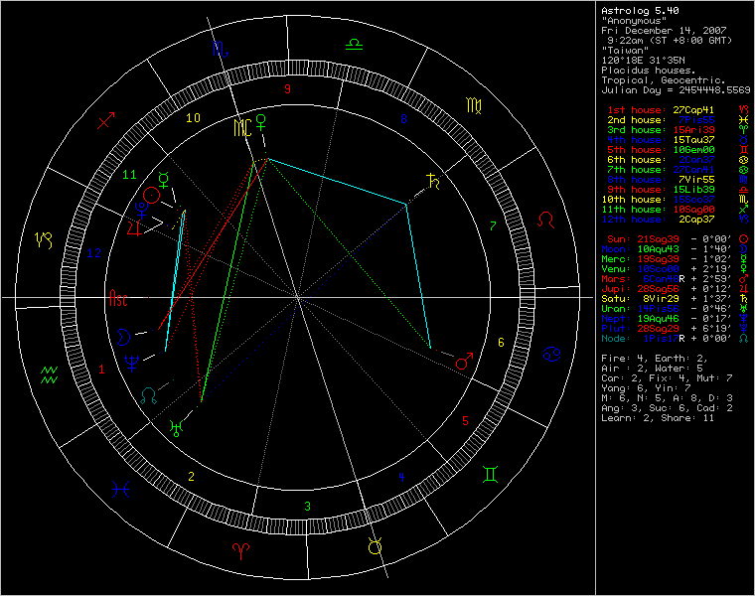Select the red Sun circle symbol in wheel
The width and height of the screenshot is (755, 596).
151,195
